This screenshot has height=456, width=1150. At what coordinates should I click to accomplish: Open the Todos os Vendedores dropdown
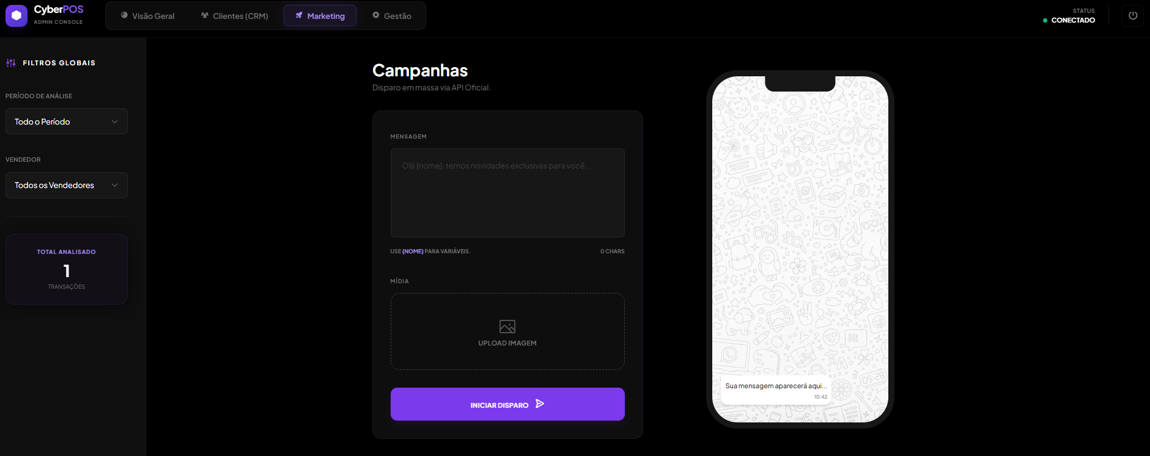(67, 185)
